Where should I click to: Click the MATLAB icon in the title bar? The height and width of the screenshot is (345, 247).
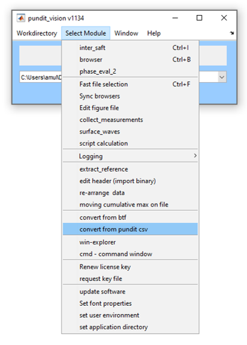tap(21, 18)
